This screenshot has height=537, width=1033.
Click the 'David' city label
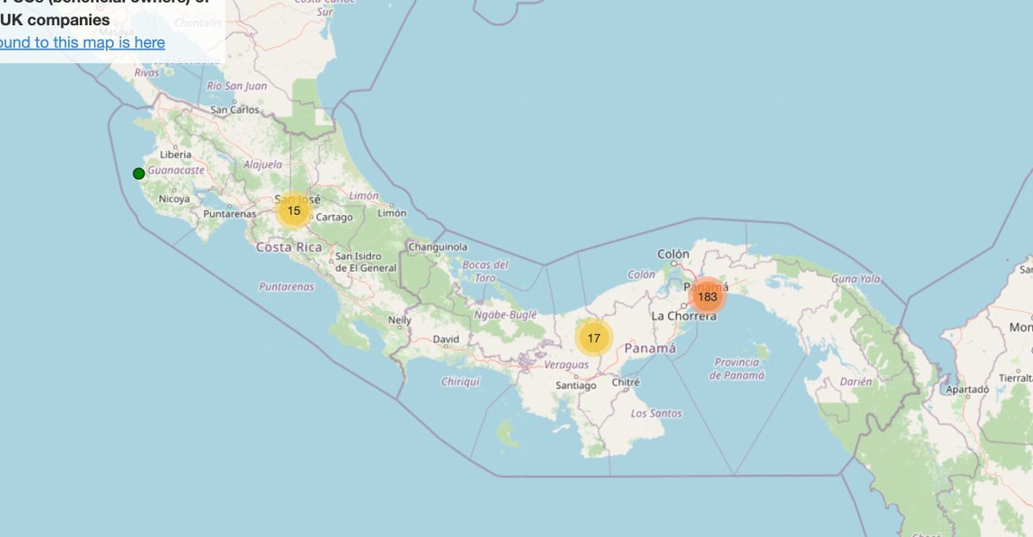(x=446, y=339)
